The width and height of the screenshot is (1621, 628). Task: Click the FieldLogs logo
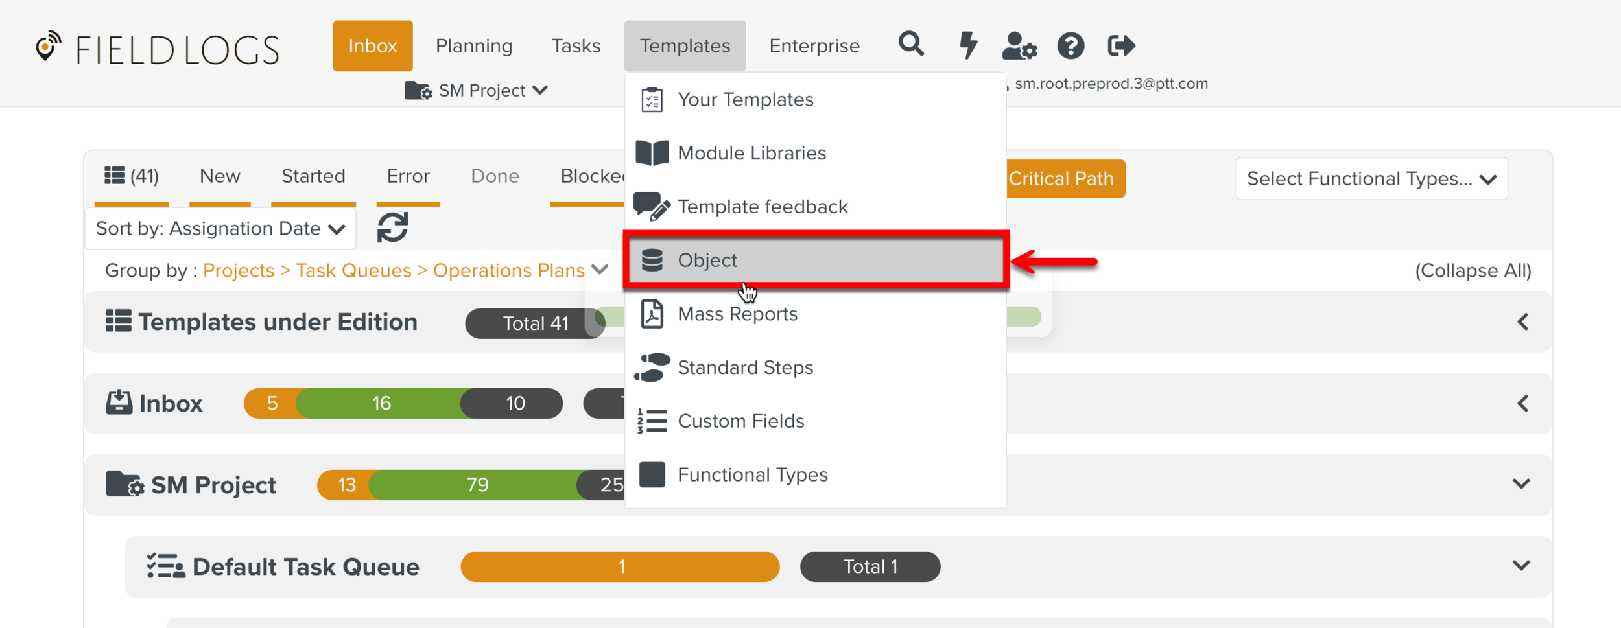(158, 49)
